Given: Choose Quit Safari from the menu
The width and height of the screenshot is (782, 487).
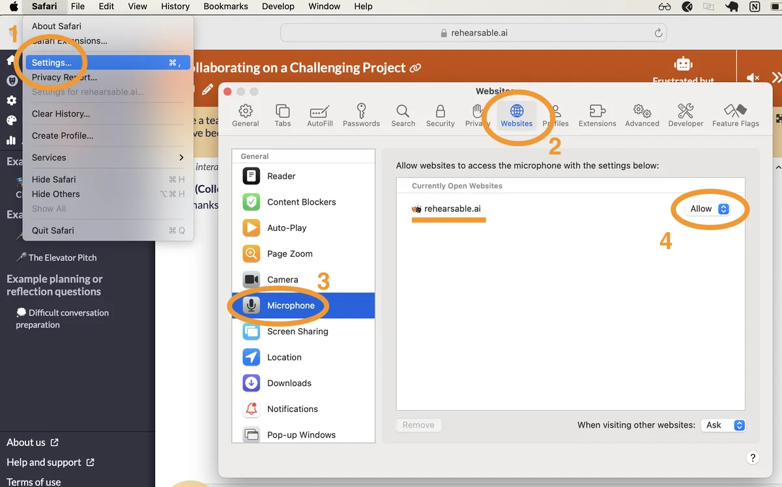Looking at the screenshot, I should click(x=108, y=230).
